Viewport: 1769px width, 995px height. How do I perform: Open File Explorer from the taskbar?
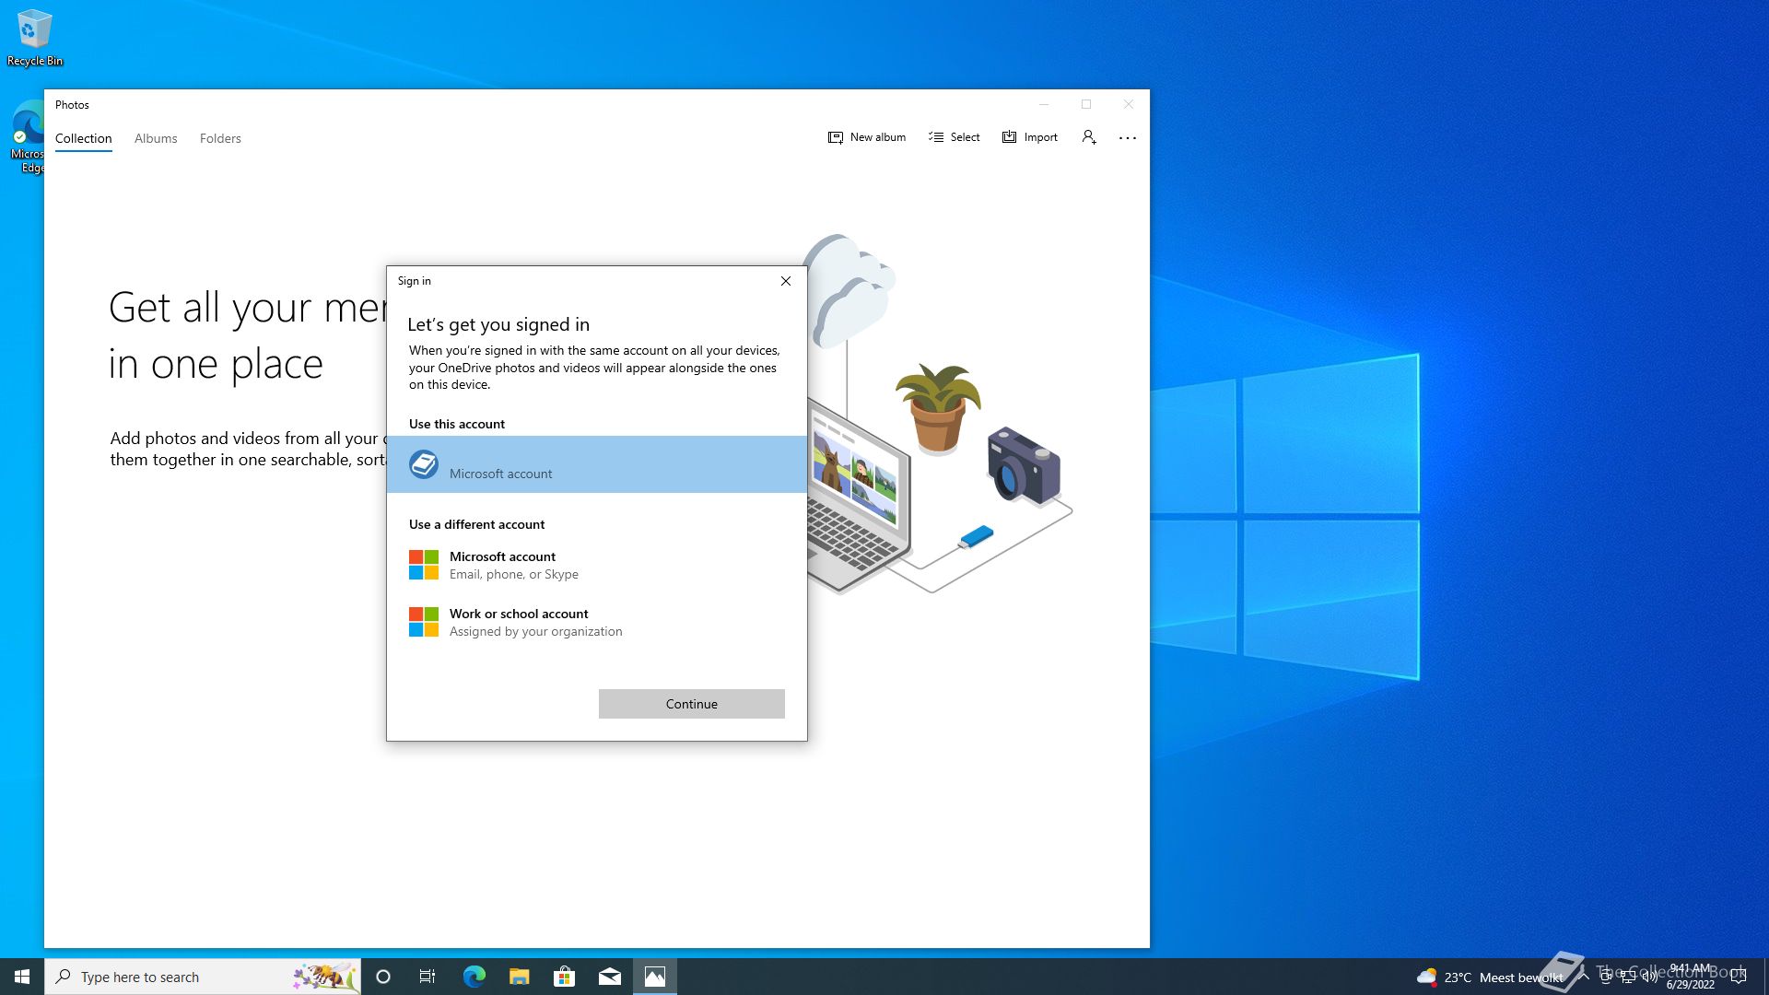tap(520, 977)
